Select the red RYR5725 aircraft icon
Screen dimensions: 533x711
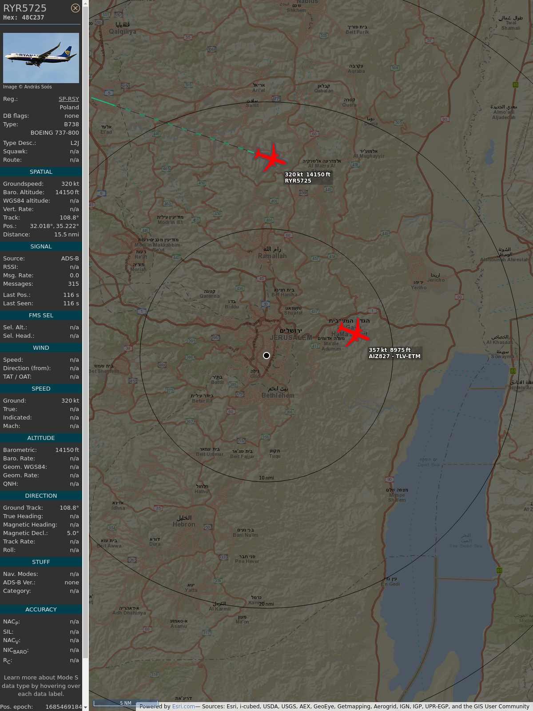(x=270, y=157)
